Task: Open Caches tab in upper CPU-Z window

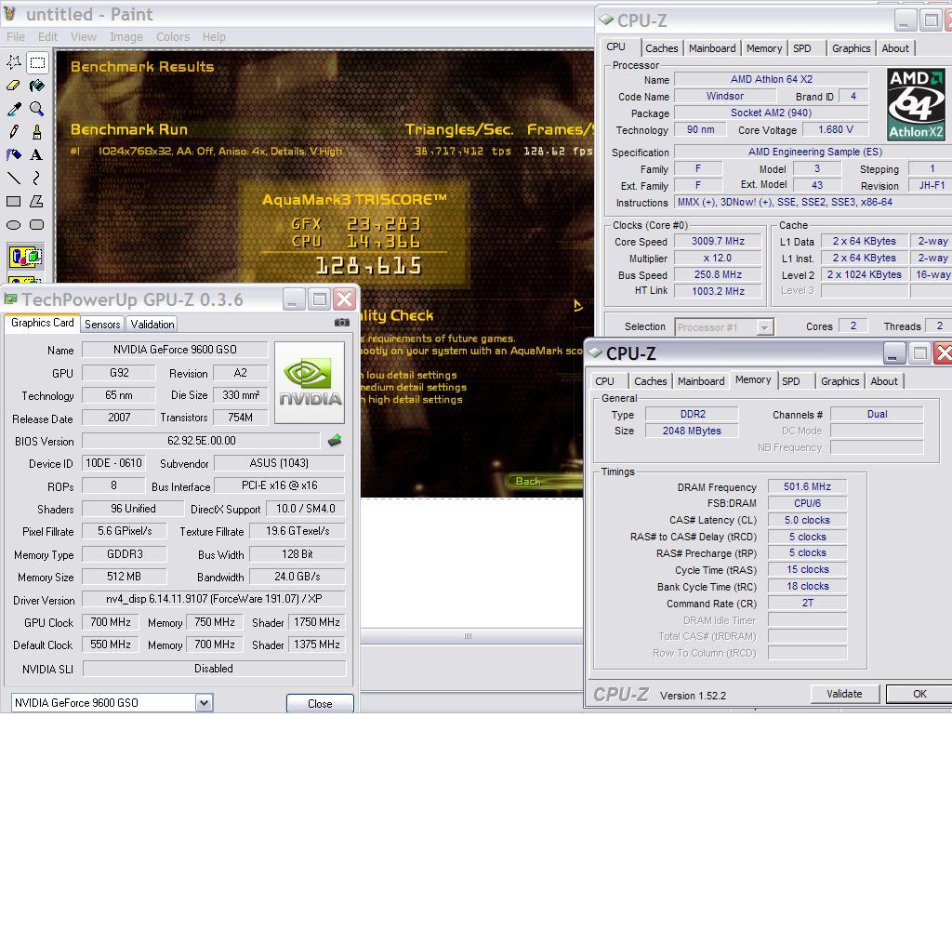Action: 662,48
